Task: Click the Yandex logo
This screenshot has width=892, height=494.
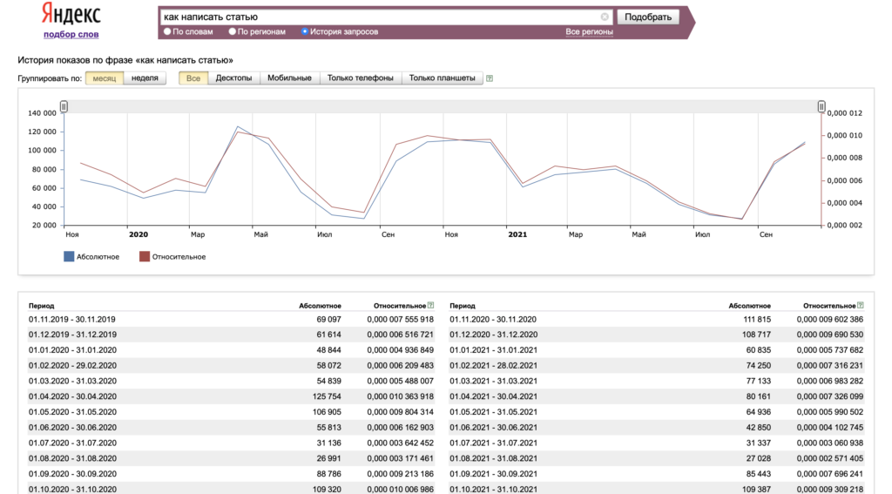Action: (x=71, y=14)
